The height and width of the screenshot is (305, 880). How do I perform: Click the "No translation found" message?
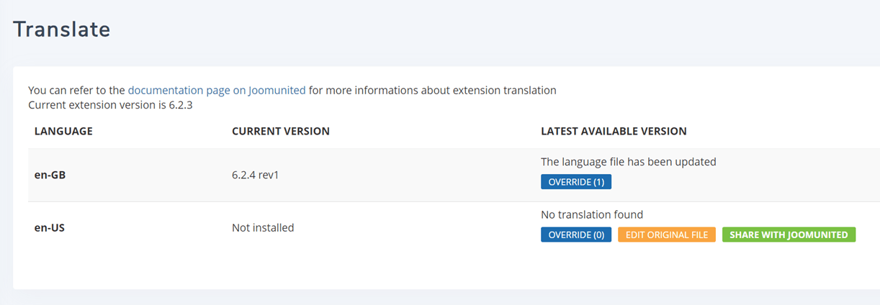pos(591,214)
